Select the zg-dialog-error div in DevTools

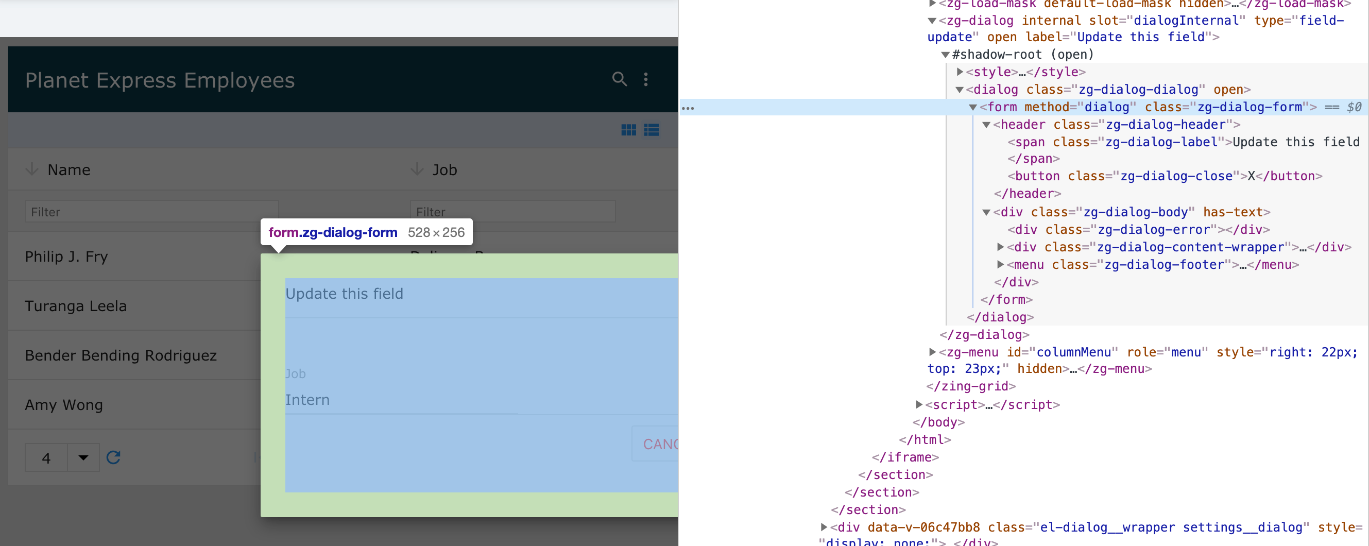(1137, 229)
